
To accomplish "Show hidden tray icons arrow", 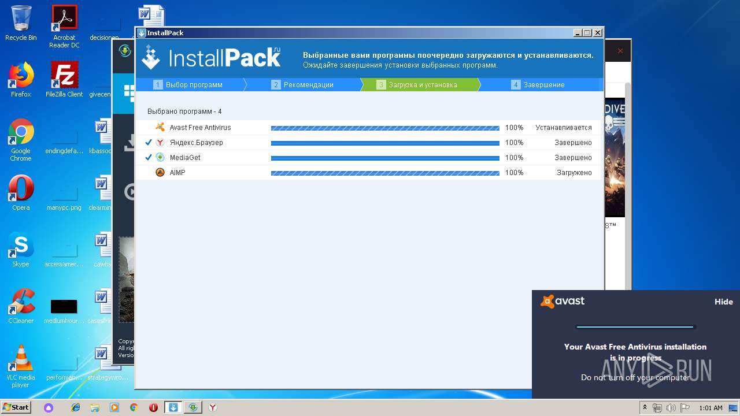I will (645, 407).
